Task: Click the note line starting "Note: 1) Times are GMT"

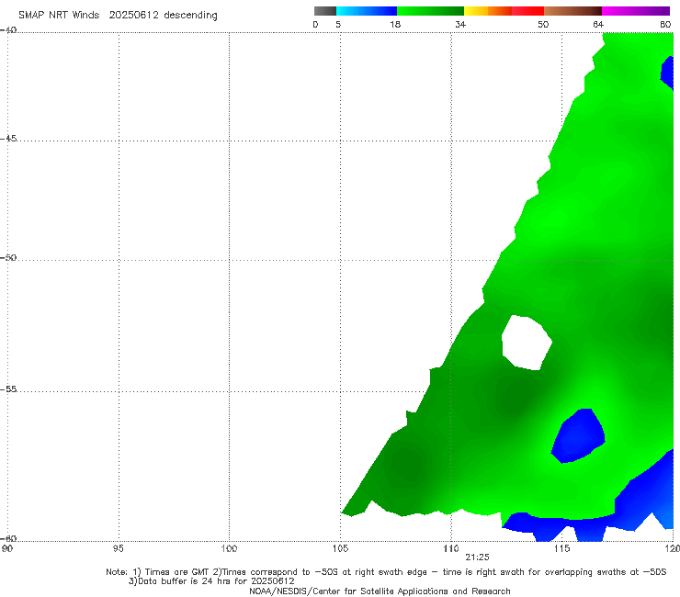Action: point(386,572)
